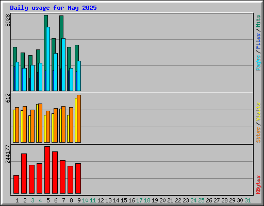Viewport: 264px width, 206px height.
Task: Click day 12 on the x-axis
Action: [101, 200]
